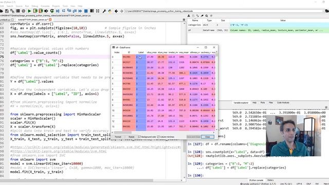Select the 'categories' variable row
This screenshot has width=329, height=185.
(x=258, y=25)
